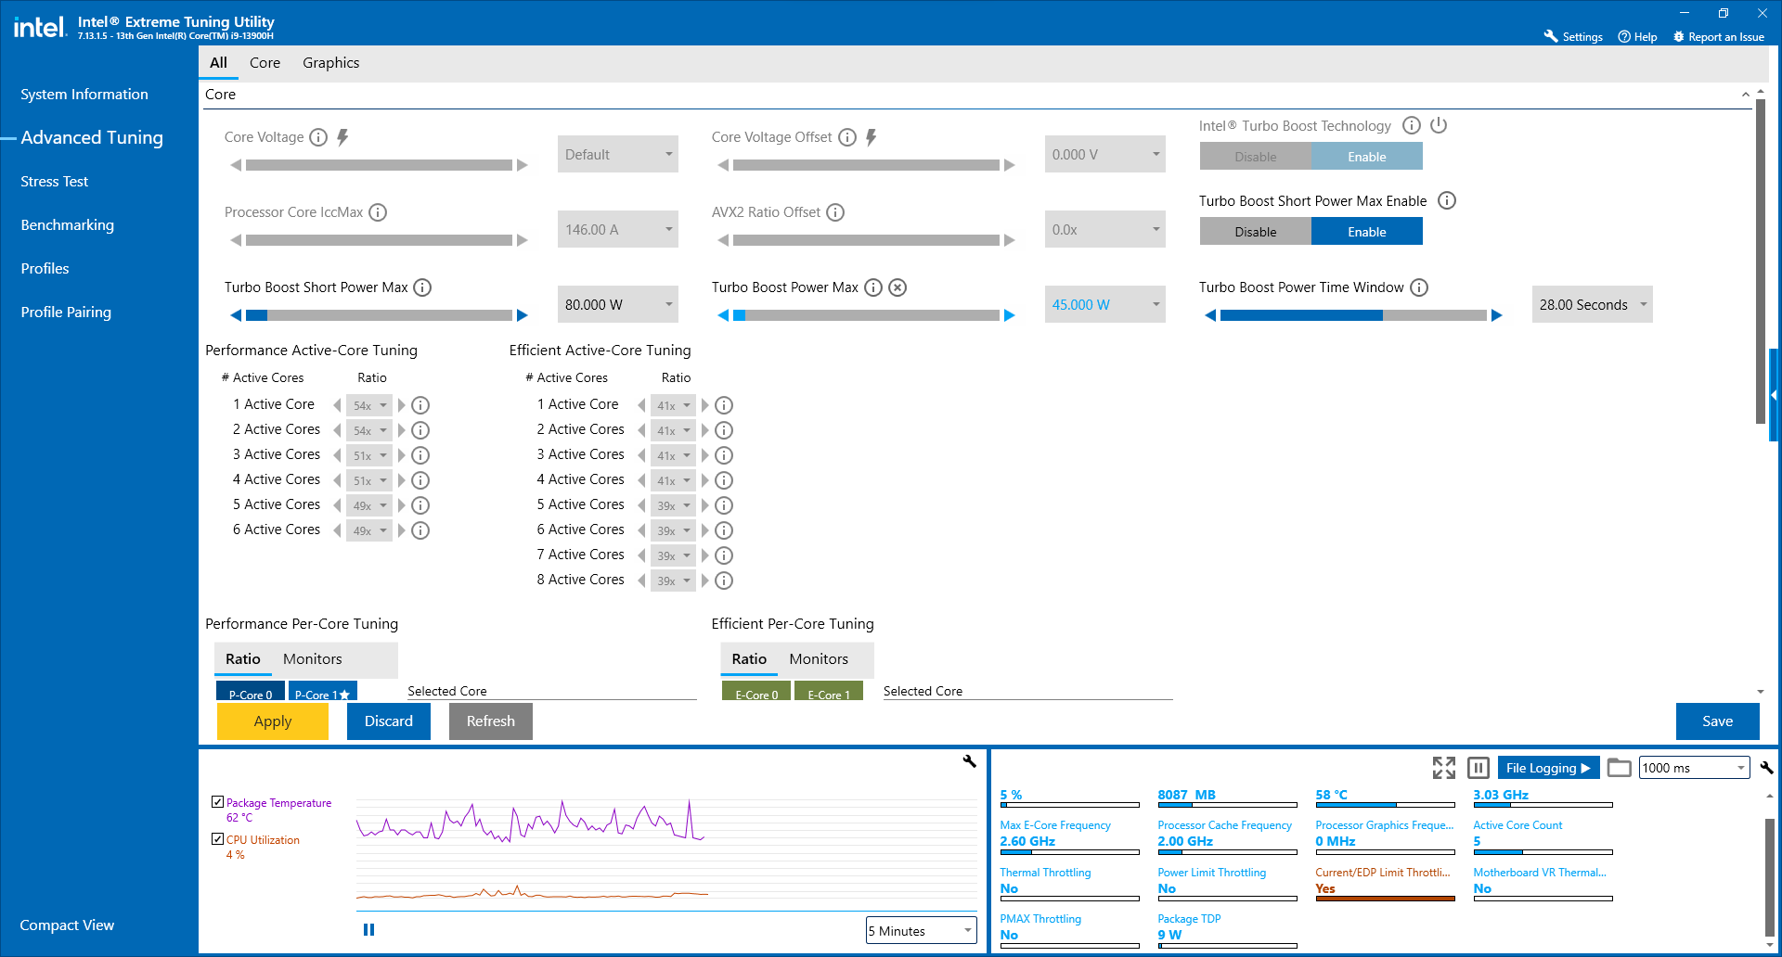Open Intel Turbo Boost Technology info icon
The image size is (1782, 957).
tap(1412, 125)
